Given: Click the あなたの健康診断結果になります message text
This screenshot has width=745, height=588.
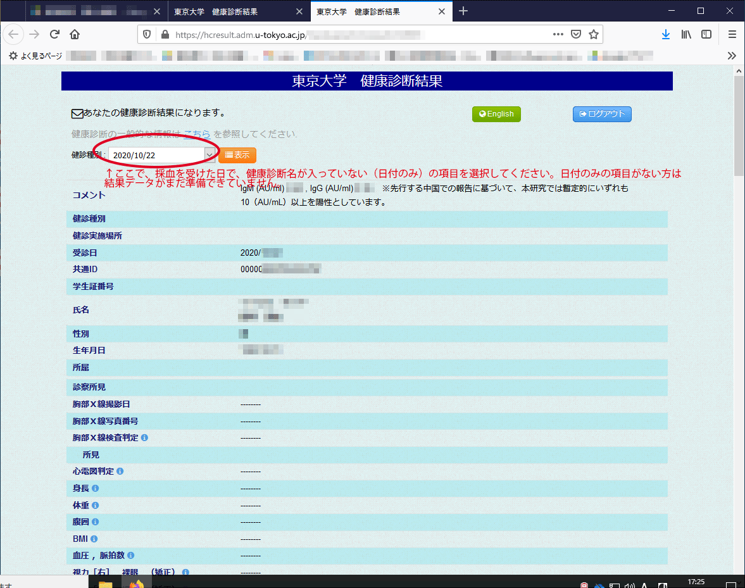Looking at the screenshot, I should 154,113.
